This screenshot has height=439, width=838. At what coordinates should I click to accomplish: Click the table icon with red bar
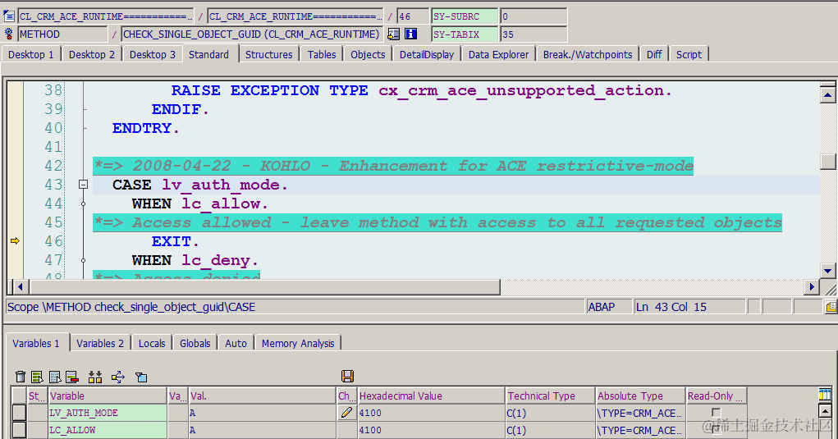(x=72, y=377)
